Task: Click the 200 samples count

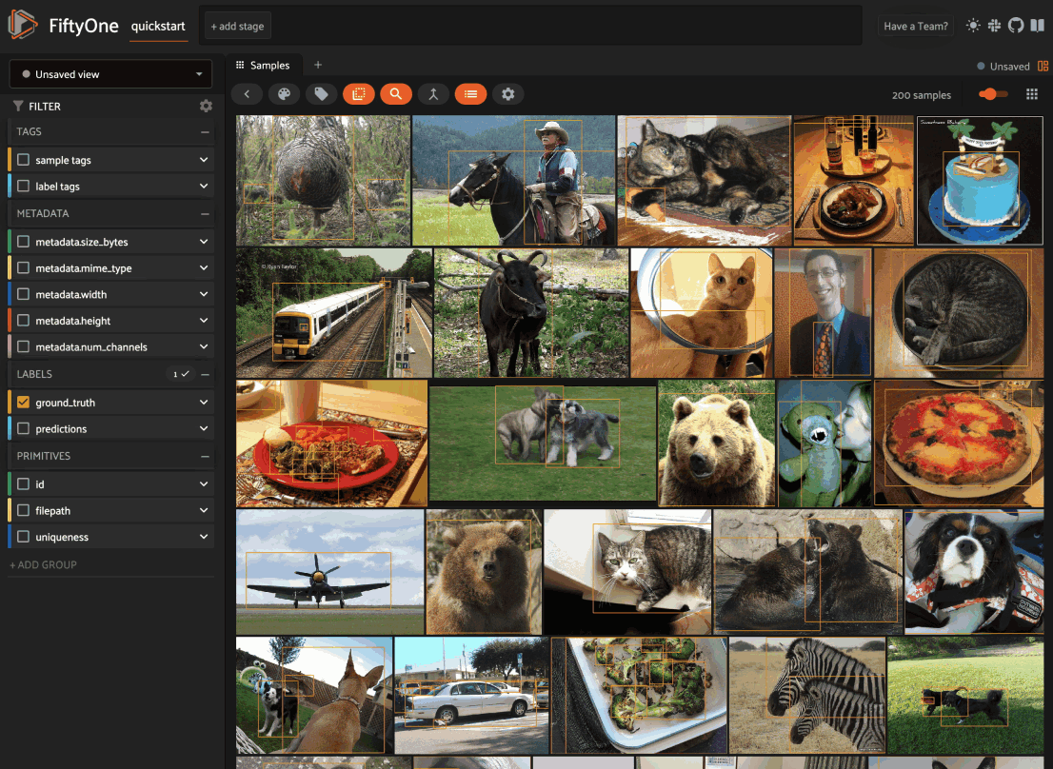Action: (922, 95)
